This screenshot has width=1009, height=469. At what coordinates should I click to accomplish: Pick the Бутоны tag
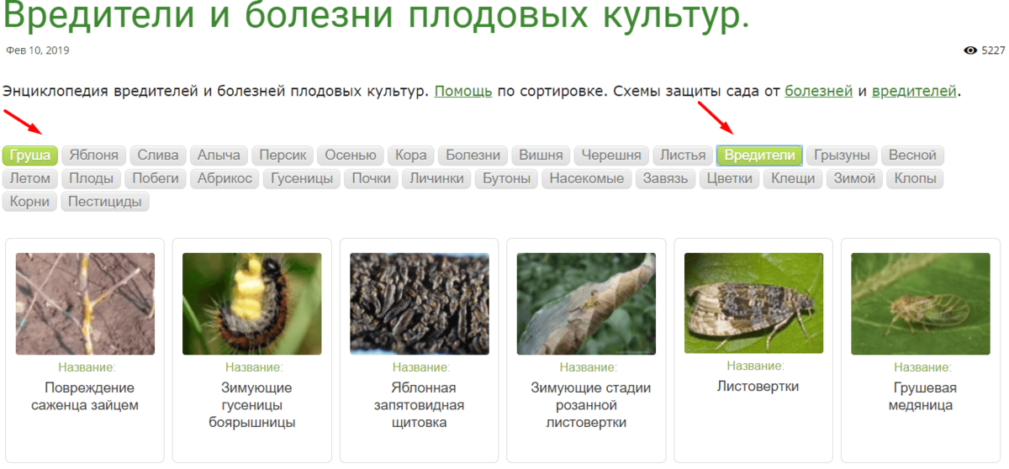(506, 178)
